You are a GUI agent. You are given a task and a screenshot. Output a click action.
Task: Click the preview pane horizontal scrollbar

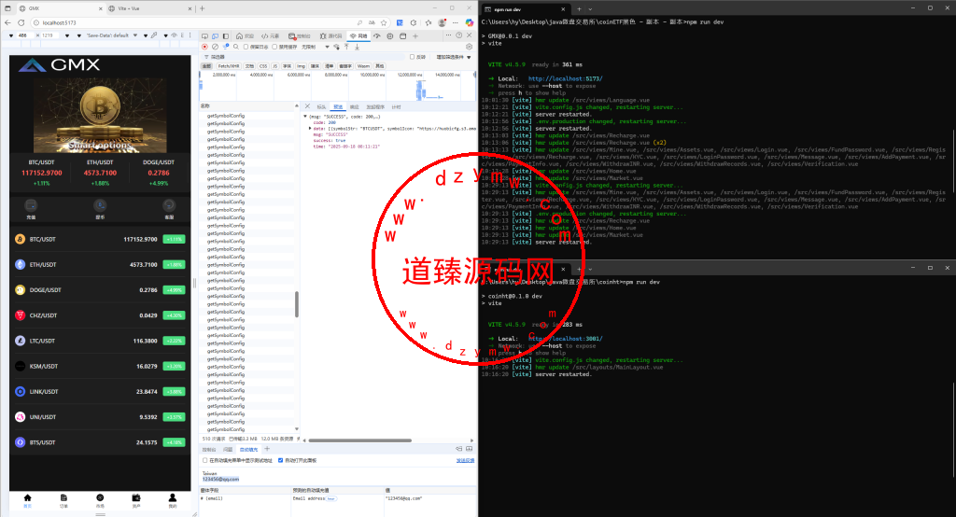click(359, 440)
